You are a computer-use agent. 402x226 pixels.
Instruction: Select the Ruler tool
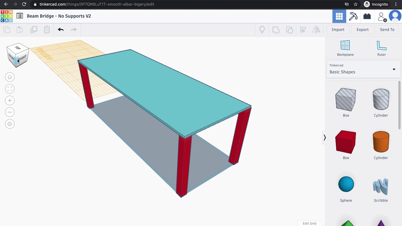pyautogui.click(x=381, y=48)
